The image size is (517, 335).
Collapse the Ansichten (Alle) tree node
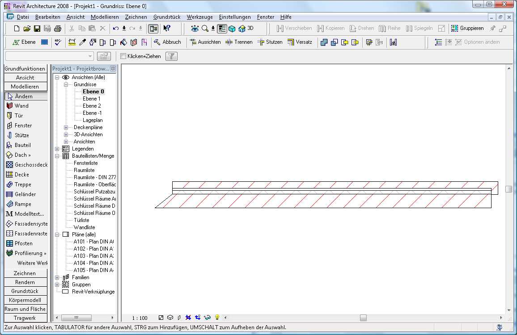(x=57, y=77)
